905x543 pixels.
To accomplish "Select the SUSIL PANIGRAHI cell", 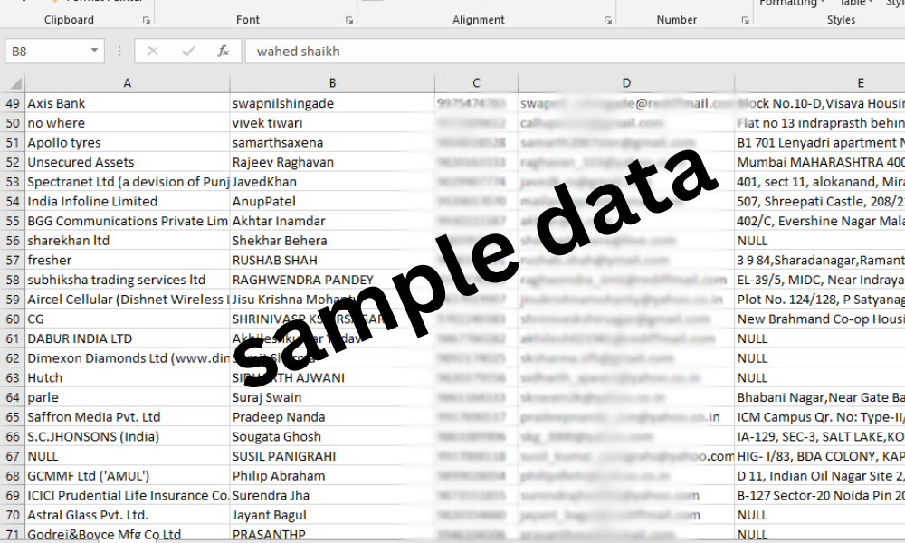I will (332, 456).
